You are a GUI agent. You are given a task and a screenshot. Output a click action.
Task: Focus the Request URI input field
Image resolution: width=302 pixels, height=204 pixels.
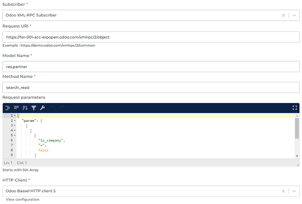coord(151,37)
